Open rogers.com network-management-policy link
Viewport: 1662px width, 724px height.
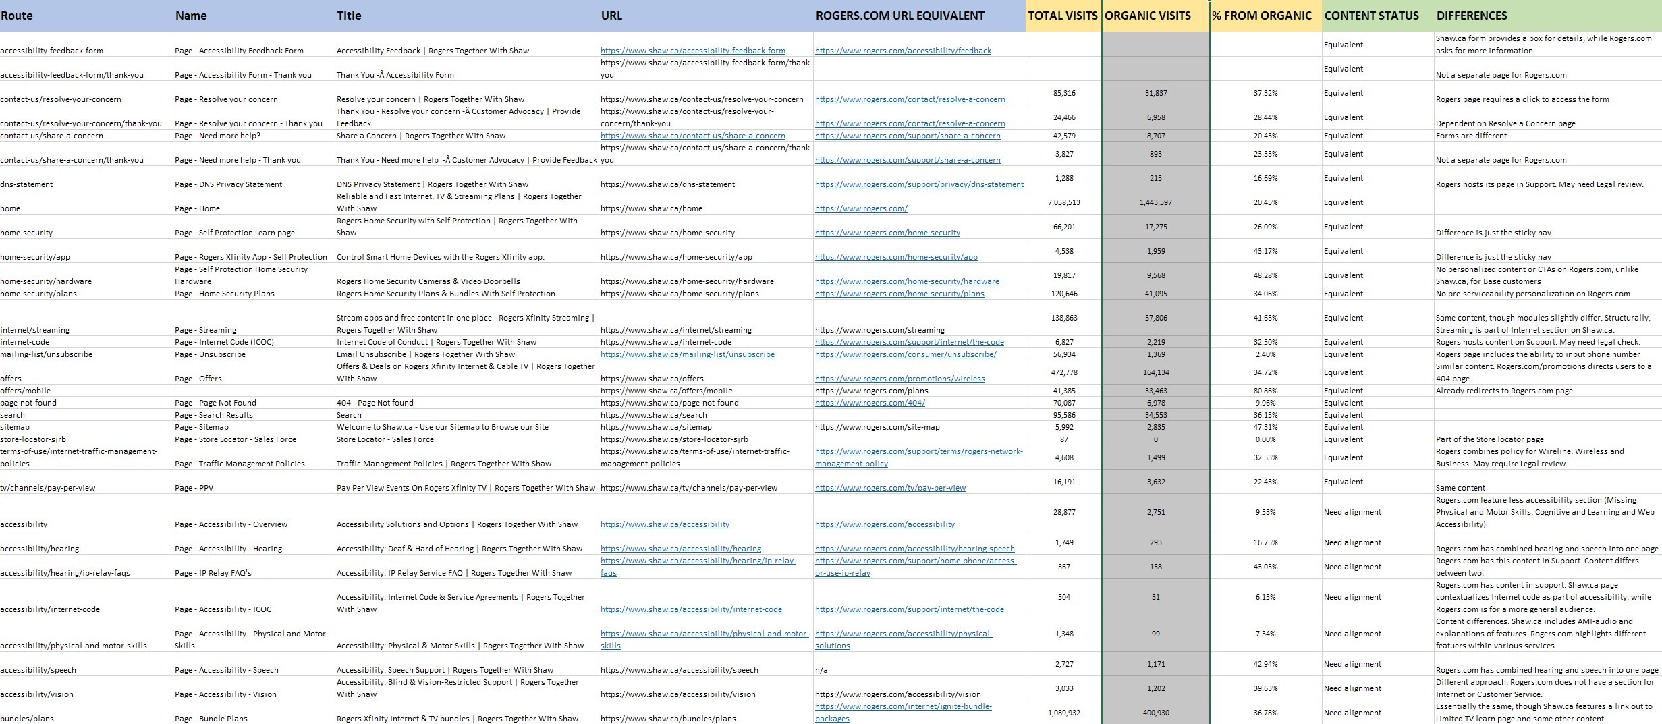pyautogui.click(x=919, y=457)
